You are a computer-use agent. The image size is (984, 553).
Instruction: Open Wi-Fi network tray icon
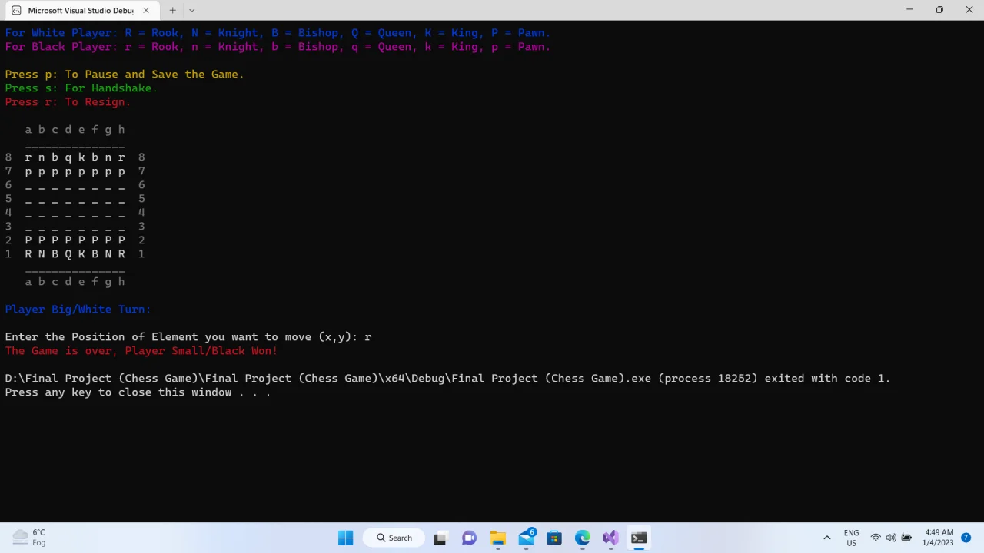[x=876, y=538]
